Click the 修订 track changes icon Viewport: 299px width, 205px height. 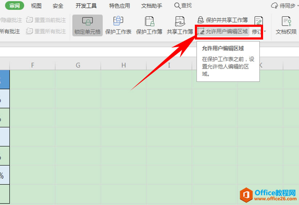(x=259, y=21)
